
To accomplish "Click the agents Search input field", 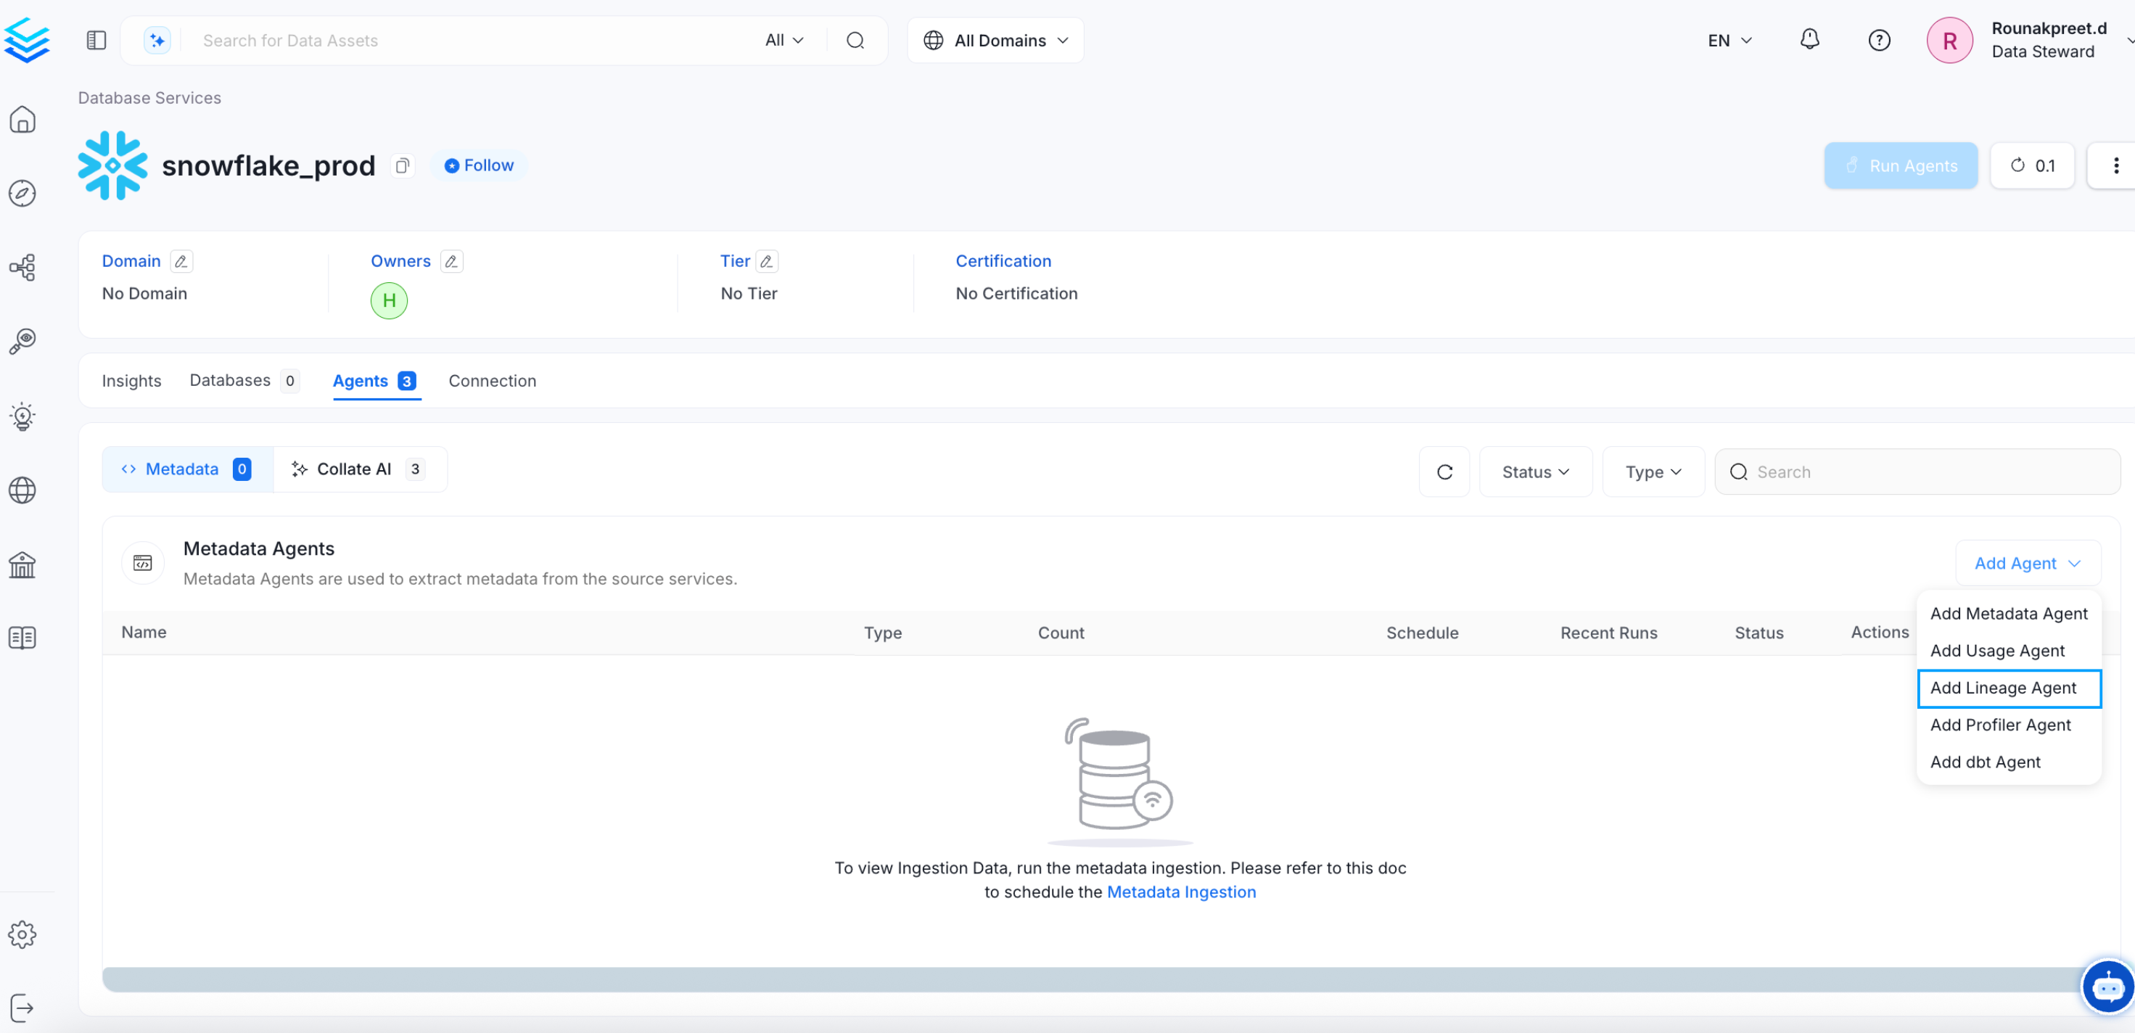I will (x=1931, y=472).
